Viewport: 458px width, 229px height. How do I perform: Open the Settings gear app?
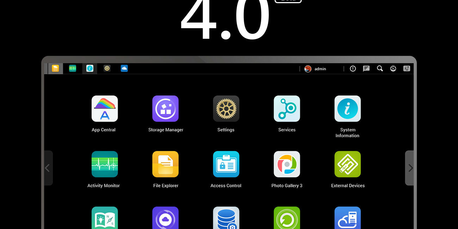tap(226, 109)
